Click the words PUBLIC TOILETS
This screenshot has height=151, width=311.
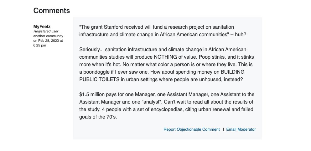click(x=99, y=80)
